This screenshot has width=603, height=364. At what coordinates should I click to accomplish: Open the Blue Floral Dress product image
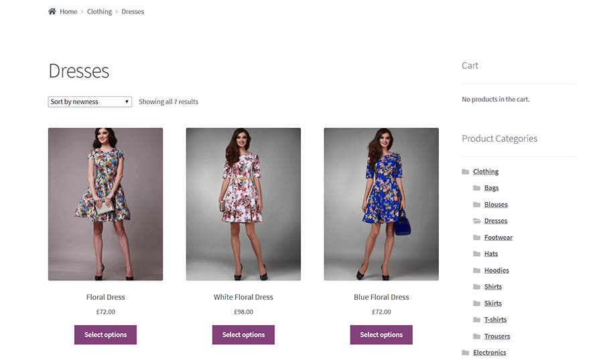click(x=381, y=204)
